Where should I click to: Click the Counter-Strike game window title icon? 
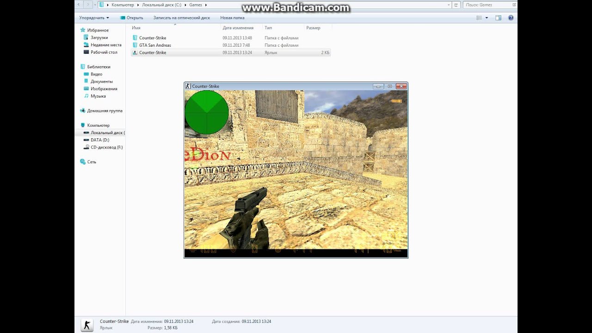click(188, 86)
